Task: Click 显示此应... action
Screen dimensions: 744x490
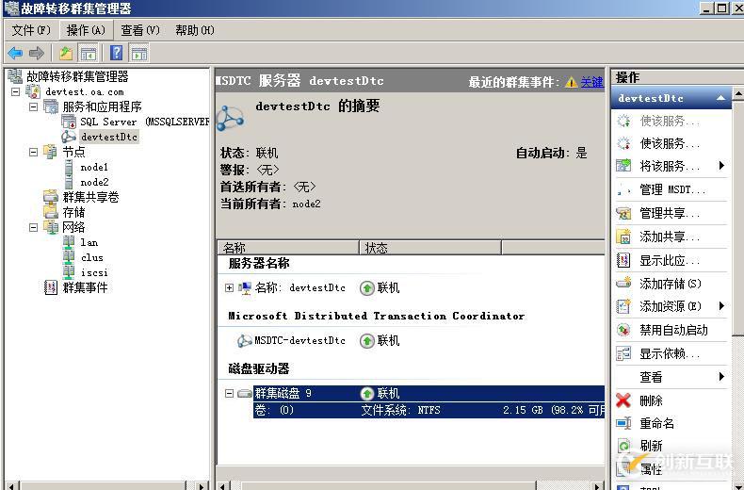Action: click(671, 260)
